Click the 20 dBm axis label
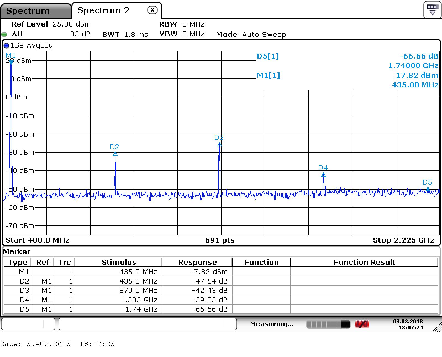Screen dimensions: 442x357 19,61
